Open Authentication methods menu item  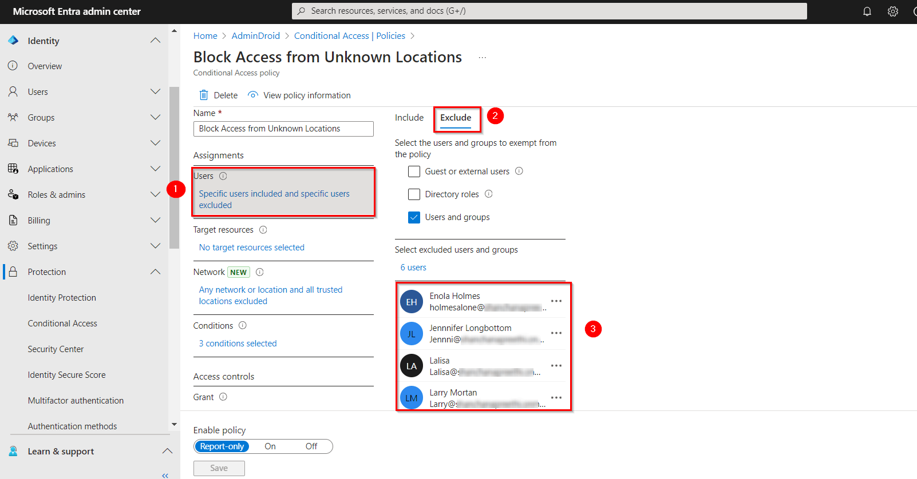click(72, 426)
